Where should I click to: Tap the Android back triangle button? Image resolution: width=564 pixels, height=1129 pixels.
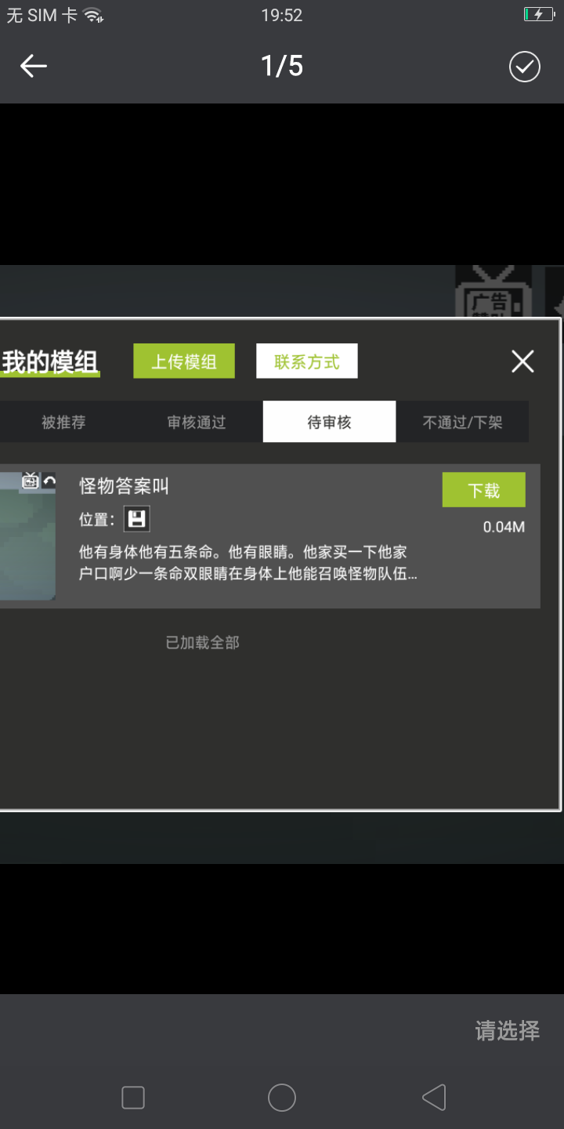[x=434, y=1098]
